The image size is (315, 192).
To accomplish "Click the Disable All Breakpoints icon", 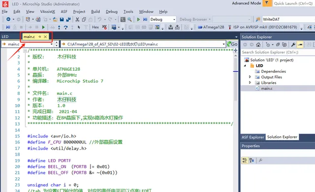I will pos(104,27).
